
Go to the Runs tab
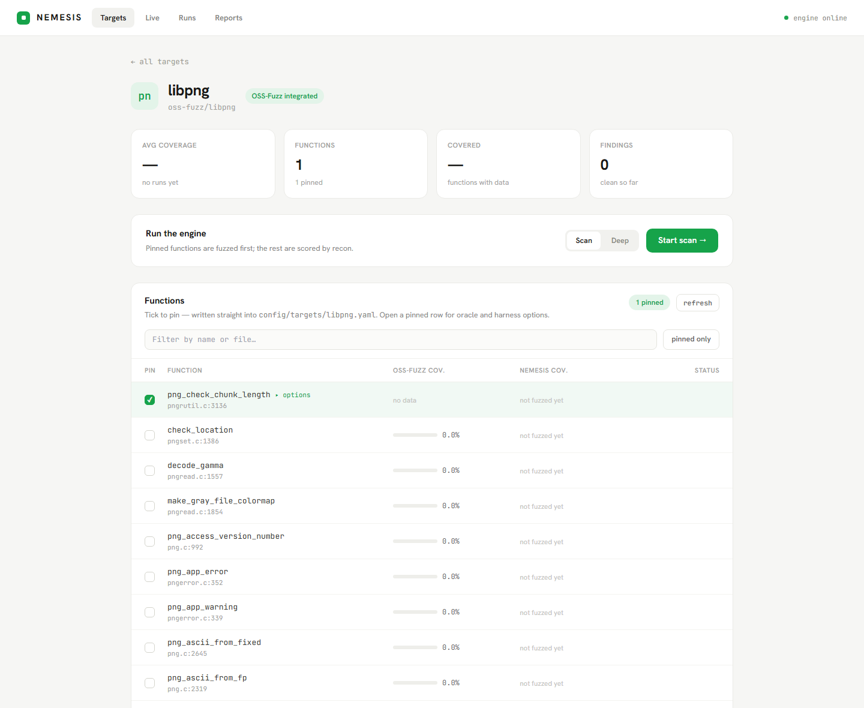[187, 18]
